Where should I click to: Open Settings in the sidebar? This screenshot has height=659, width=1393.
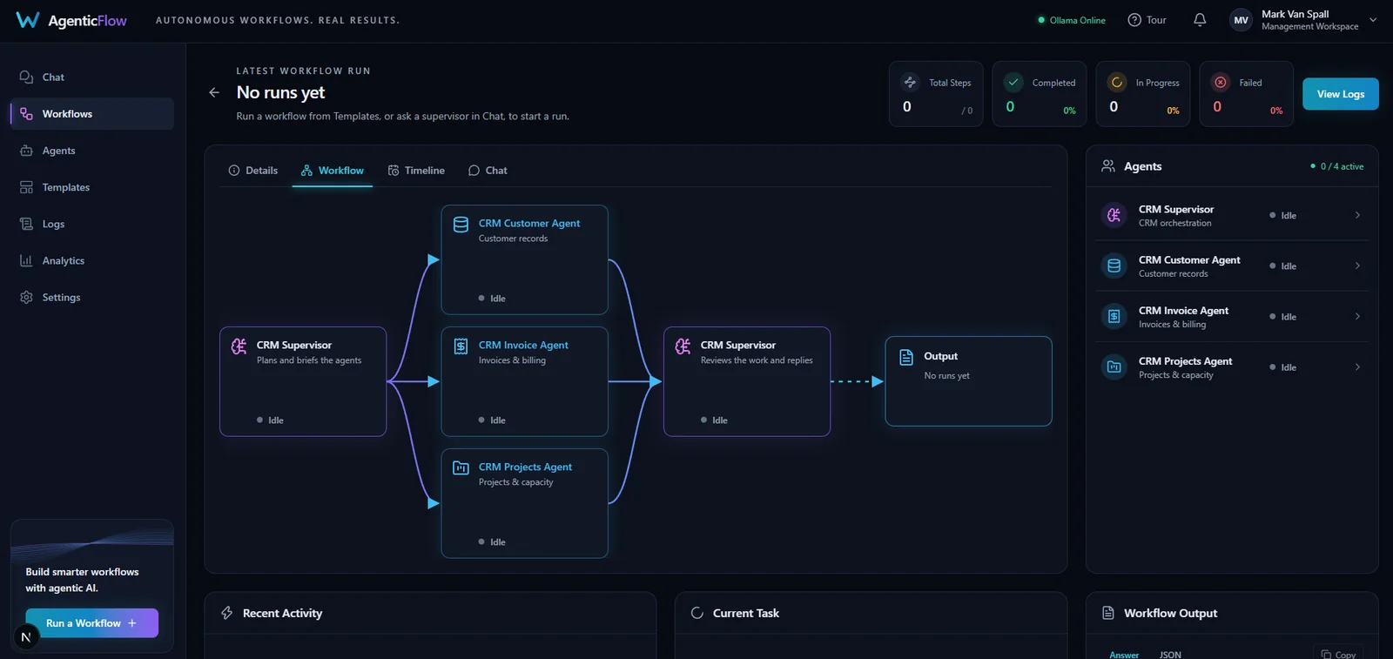92,297
